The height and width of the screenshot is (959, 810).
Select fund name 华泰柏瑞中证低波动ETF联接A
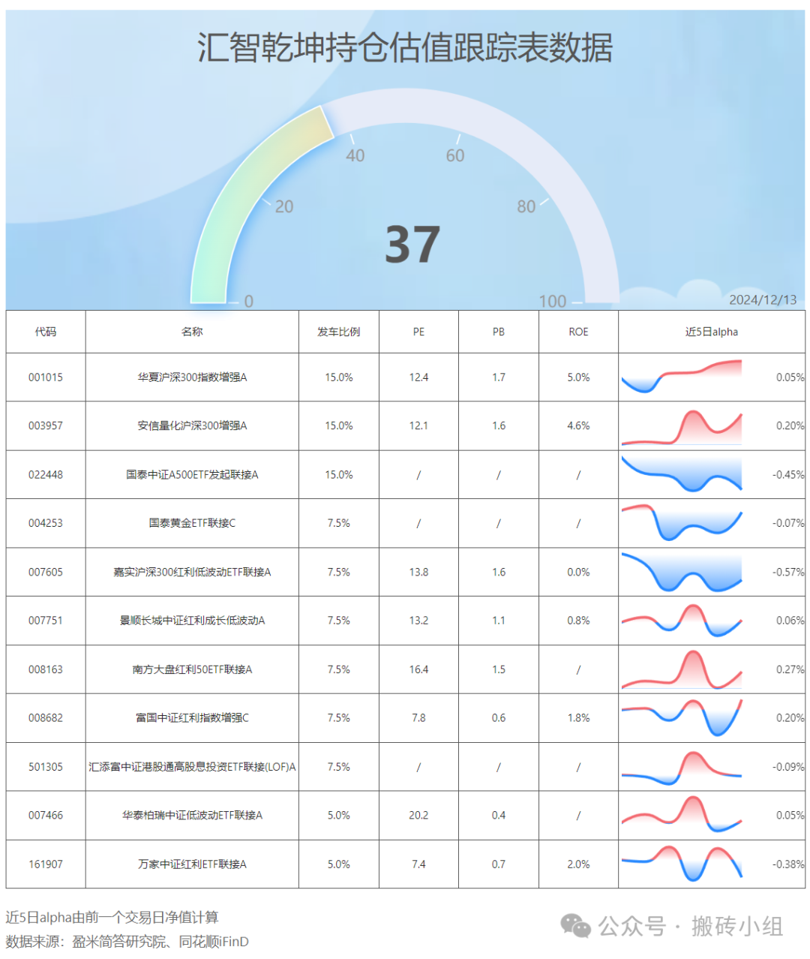click(x=192, y=815)
